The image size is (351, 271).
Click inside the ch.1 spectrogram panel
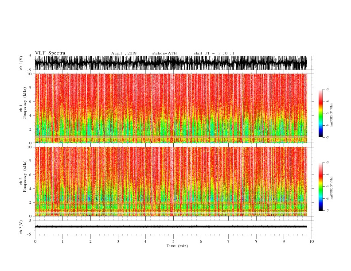[171, 108]
